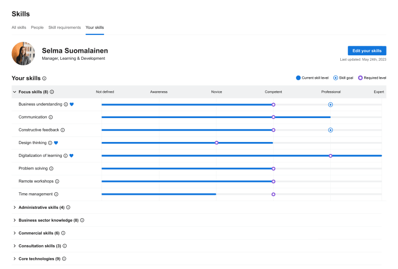The width and height of the screenshot is (398, 269).
Task: Click info icon beside Focus skills (8)
Action: click(52, 92)
